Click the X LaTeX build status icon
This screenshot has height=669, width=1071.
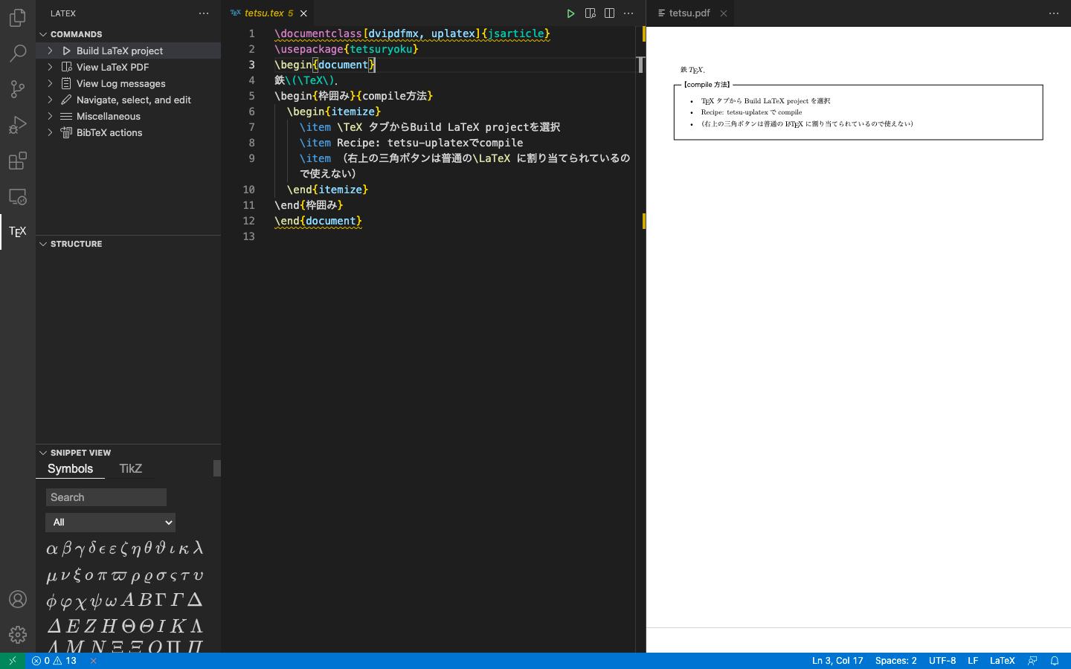[93, 661]
